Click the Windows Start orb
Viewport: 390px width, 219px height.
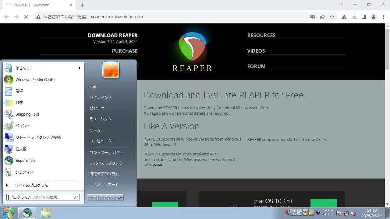(8, 213)
